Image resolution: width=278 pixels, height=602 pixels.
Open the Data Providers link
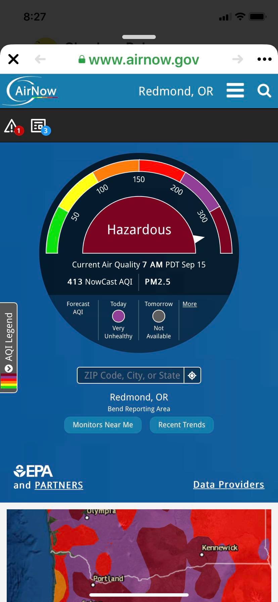(x=229, y=484)
